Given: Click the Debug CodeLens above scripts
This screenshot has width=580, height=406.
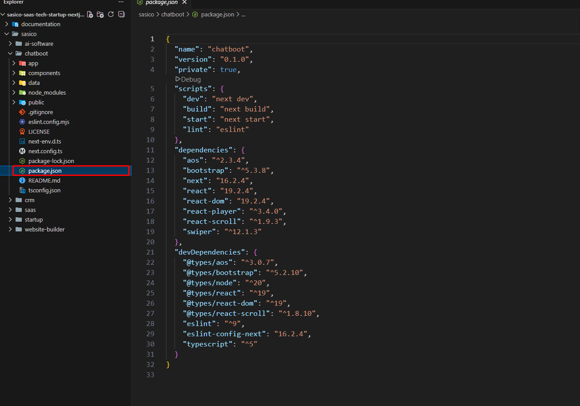Looking at the screenshot, I should tap(188, 80).
